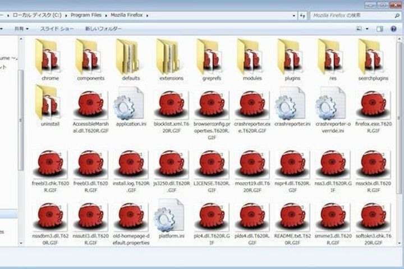Select the crashreporter.ini file icon

pos(291,103)
